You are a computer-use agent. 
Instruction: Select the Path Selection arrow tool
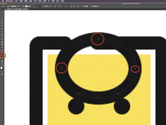[2, 55]
